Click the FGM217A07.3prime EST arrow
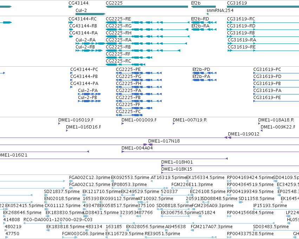This screenshot has width=299, height=239. [x=193, y=230]
